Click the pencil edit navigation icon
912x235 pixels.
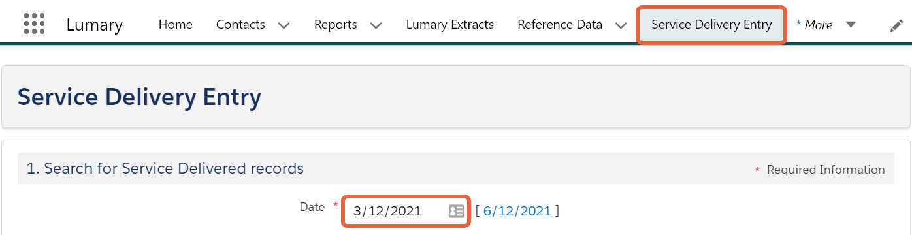tap(897, 25)
